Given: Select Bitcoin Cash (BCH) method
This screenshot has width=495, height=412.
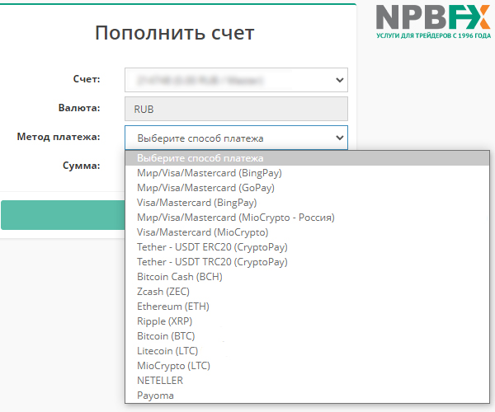Looking at the screenshot, I should pyautogui.click(x=307, y=277).
